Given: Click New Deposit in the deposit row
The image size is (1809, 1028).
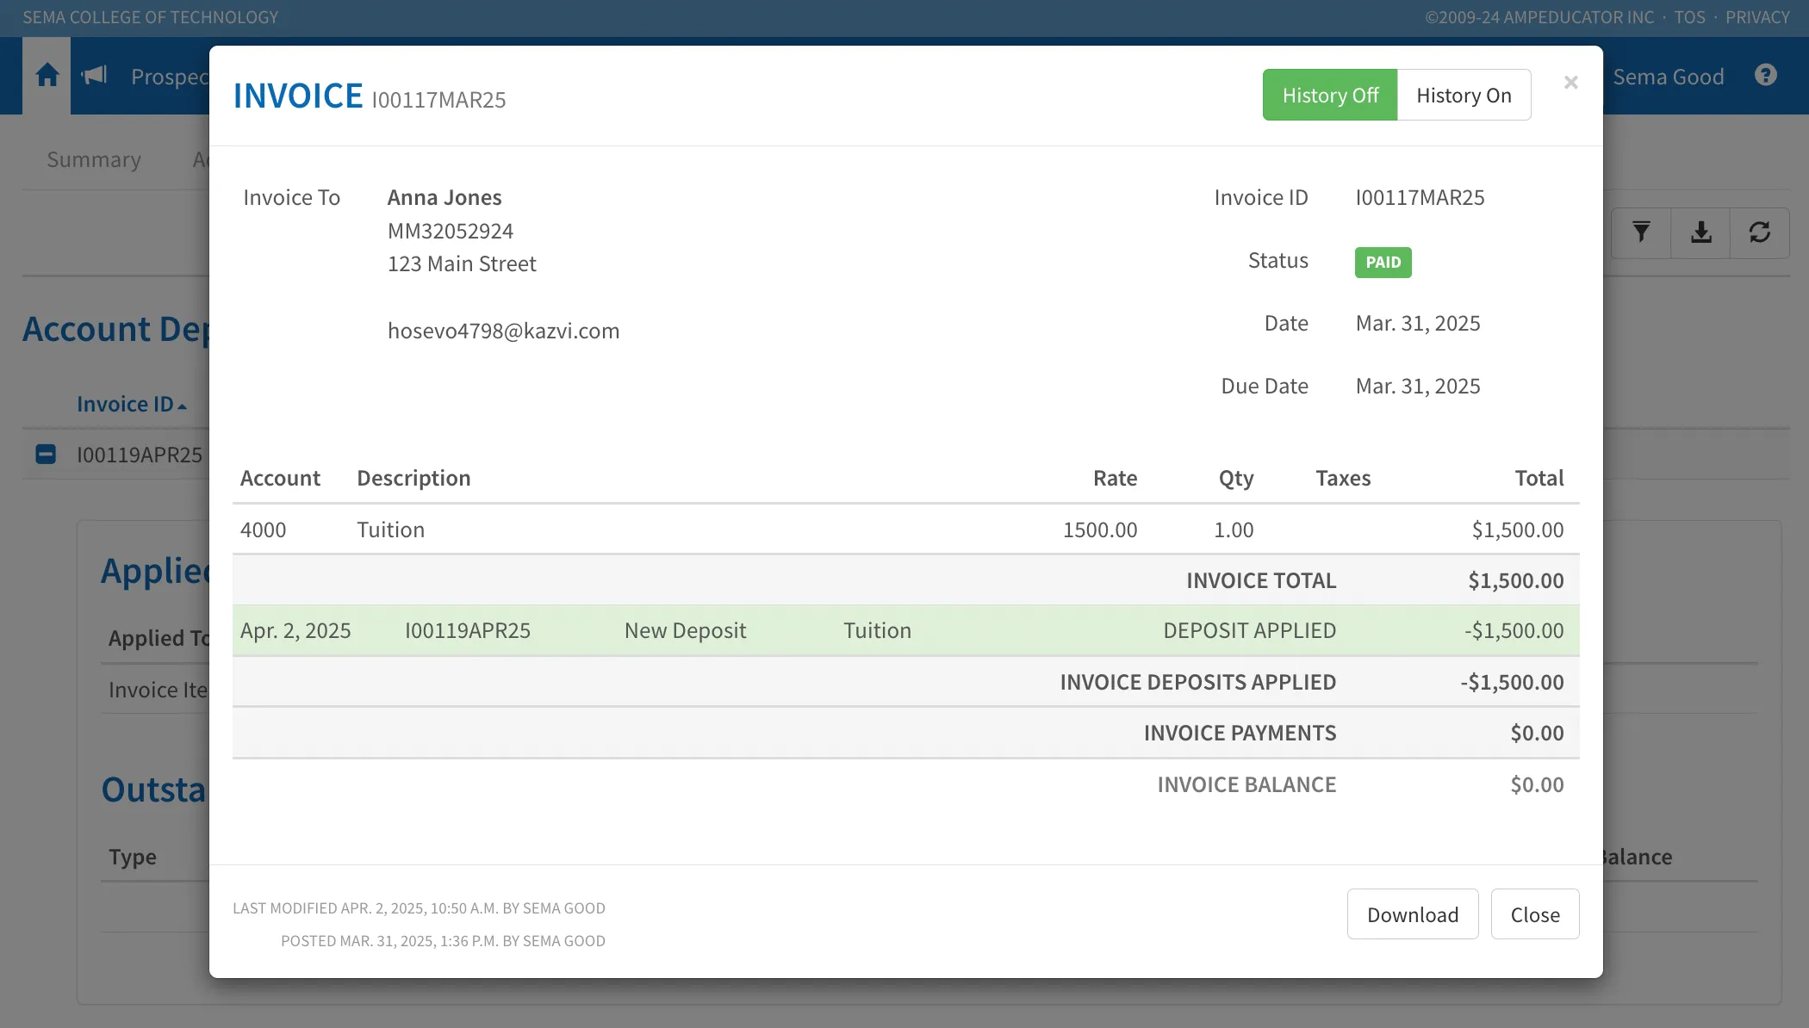Looking at the screenshot, I should tap(685, 630).
